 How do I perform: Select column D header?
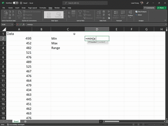tap(97, 29)
